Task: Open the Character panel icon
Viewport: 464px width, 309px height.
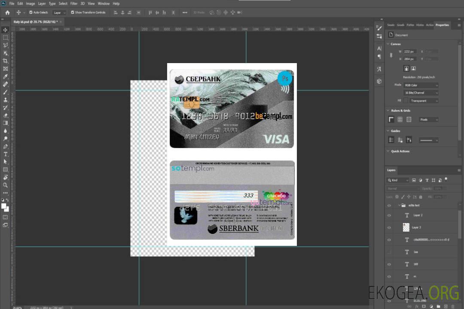Action: 379,48
